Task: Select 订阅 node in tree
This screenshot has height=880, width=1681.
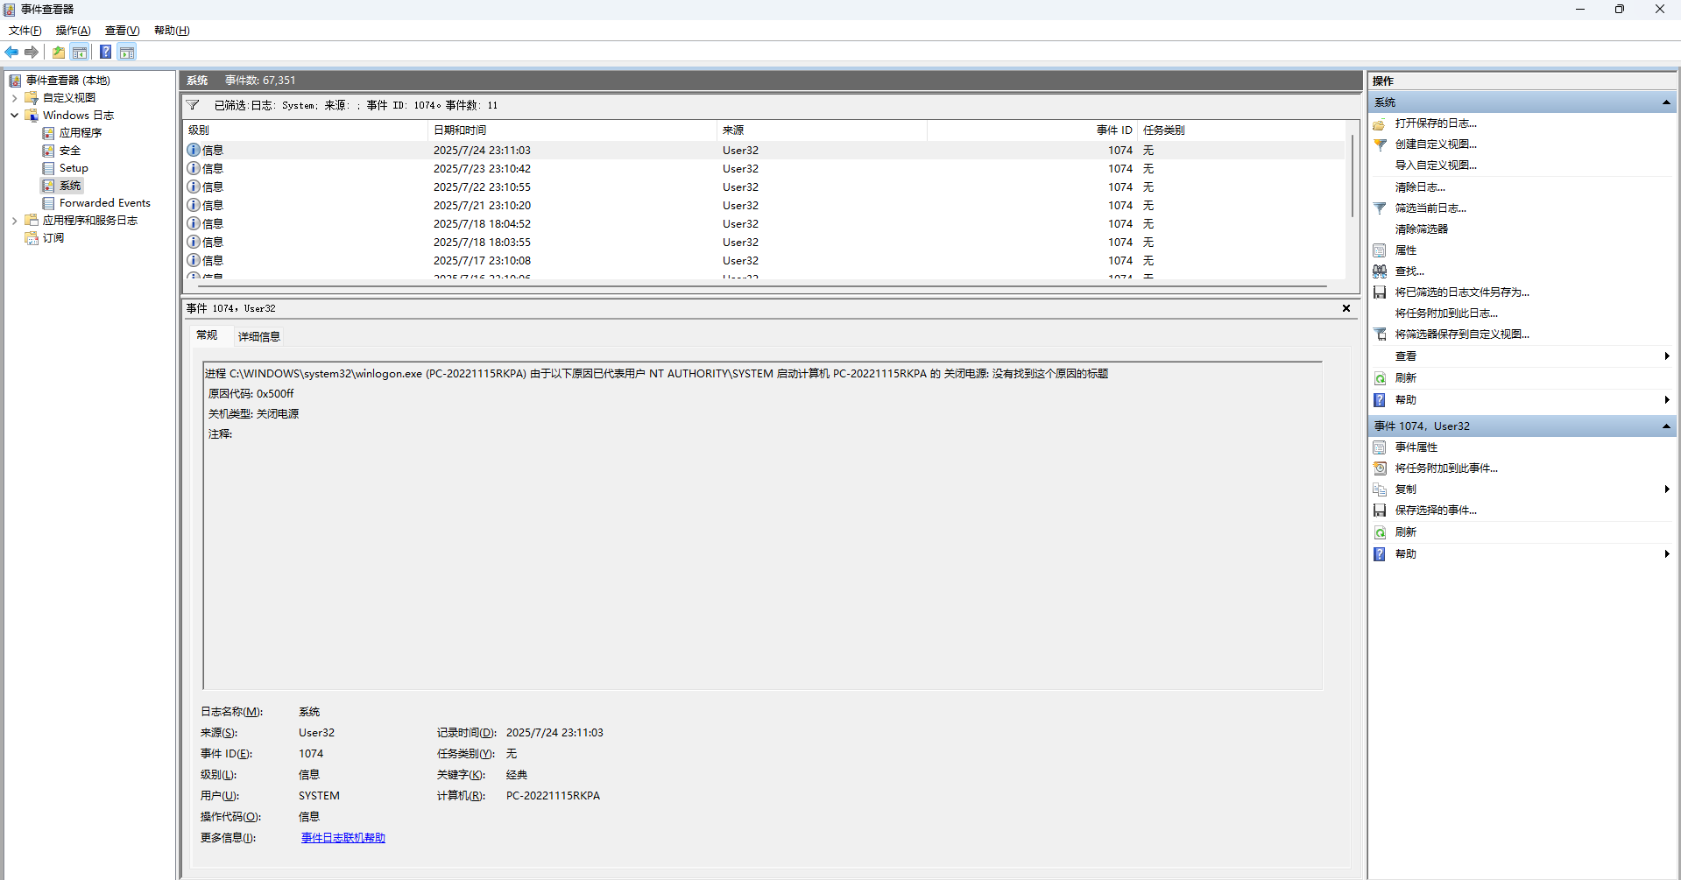Action: (53, 238)
